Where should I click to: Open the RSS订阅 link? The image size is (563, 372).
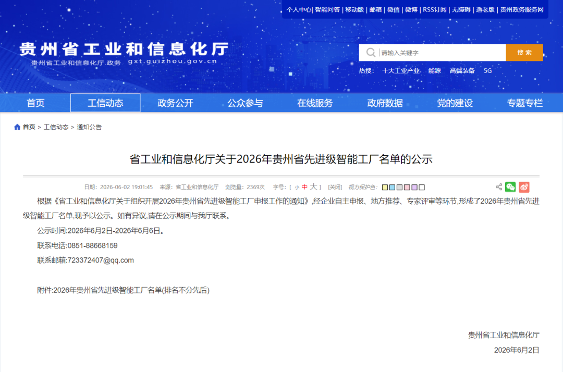pos(434,10)
